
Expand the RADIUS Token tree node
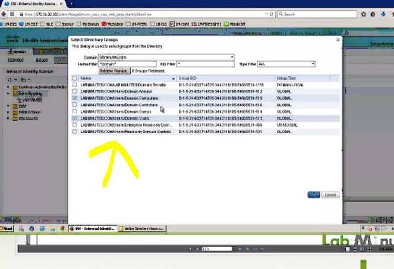click(8, 112)
